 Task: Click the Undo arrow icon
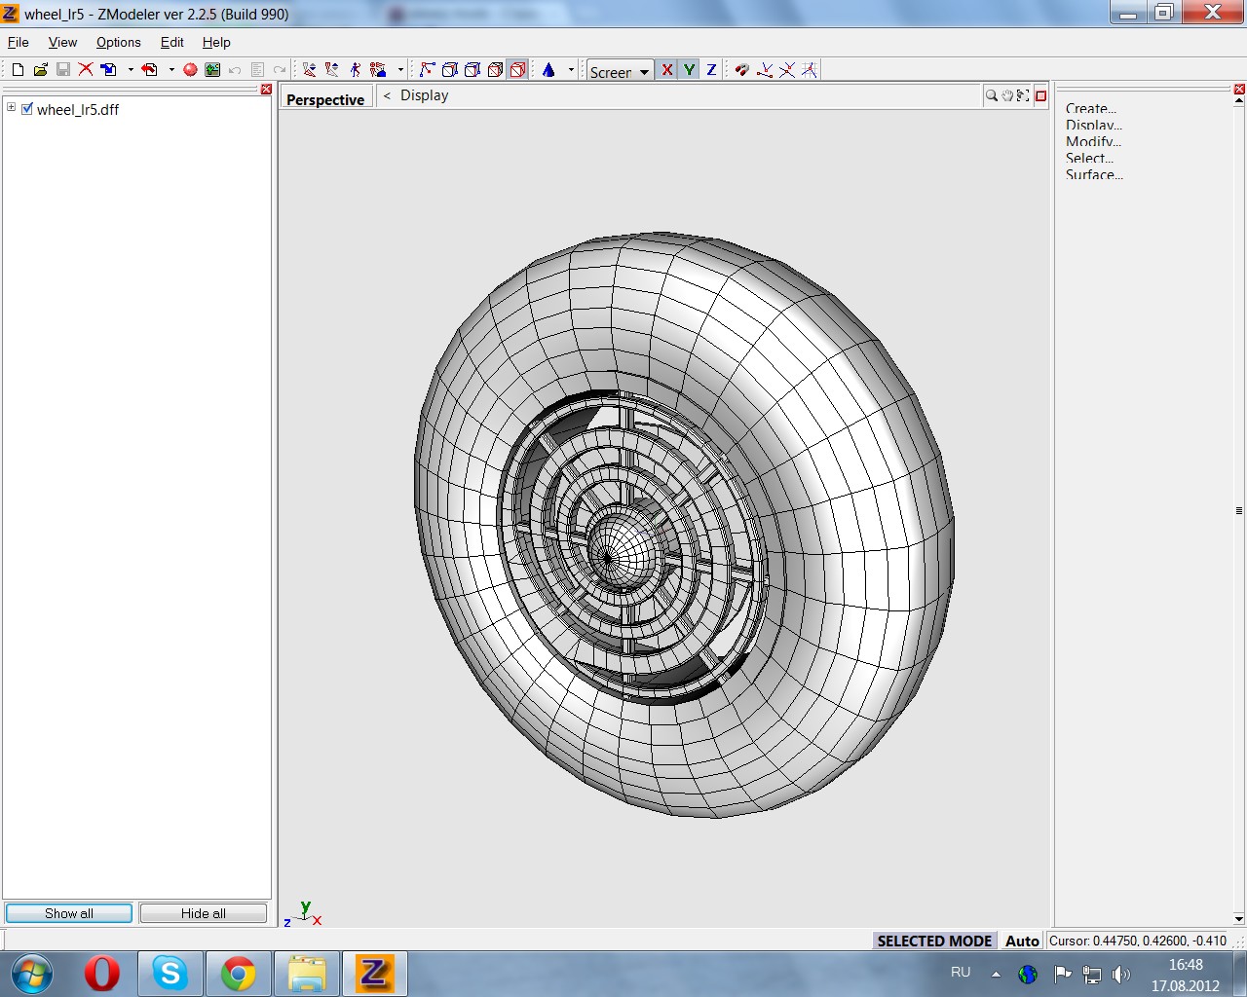coord(235,70)
